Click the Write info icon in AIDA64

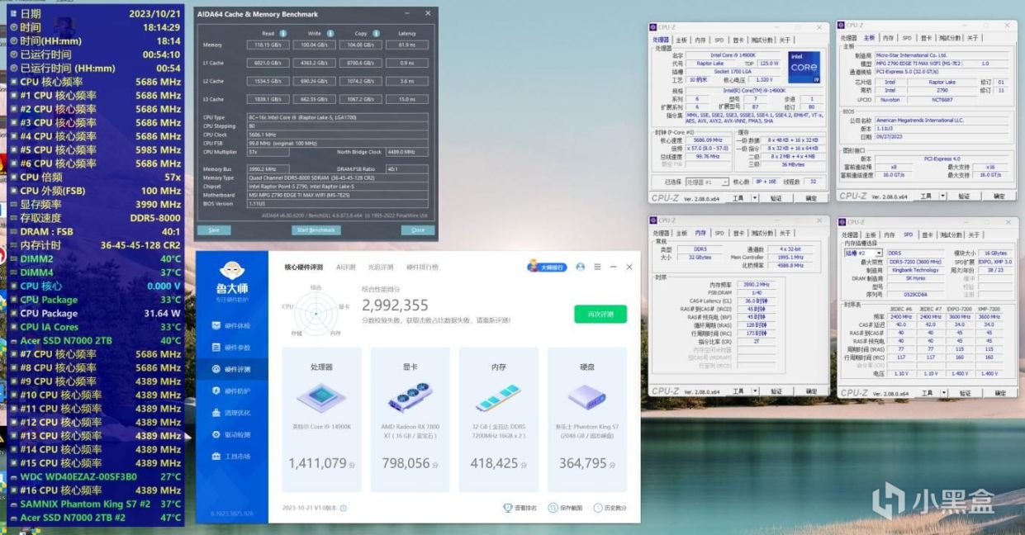point(330,33)
